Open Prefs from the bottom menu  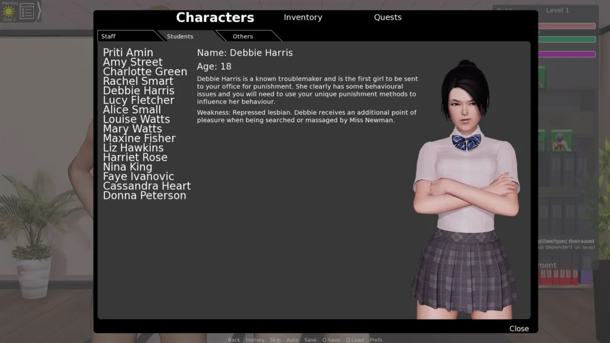376,340
